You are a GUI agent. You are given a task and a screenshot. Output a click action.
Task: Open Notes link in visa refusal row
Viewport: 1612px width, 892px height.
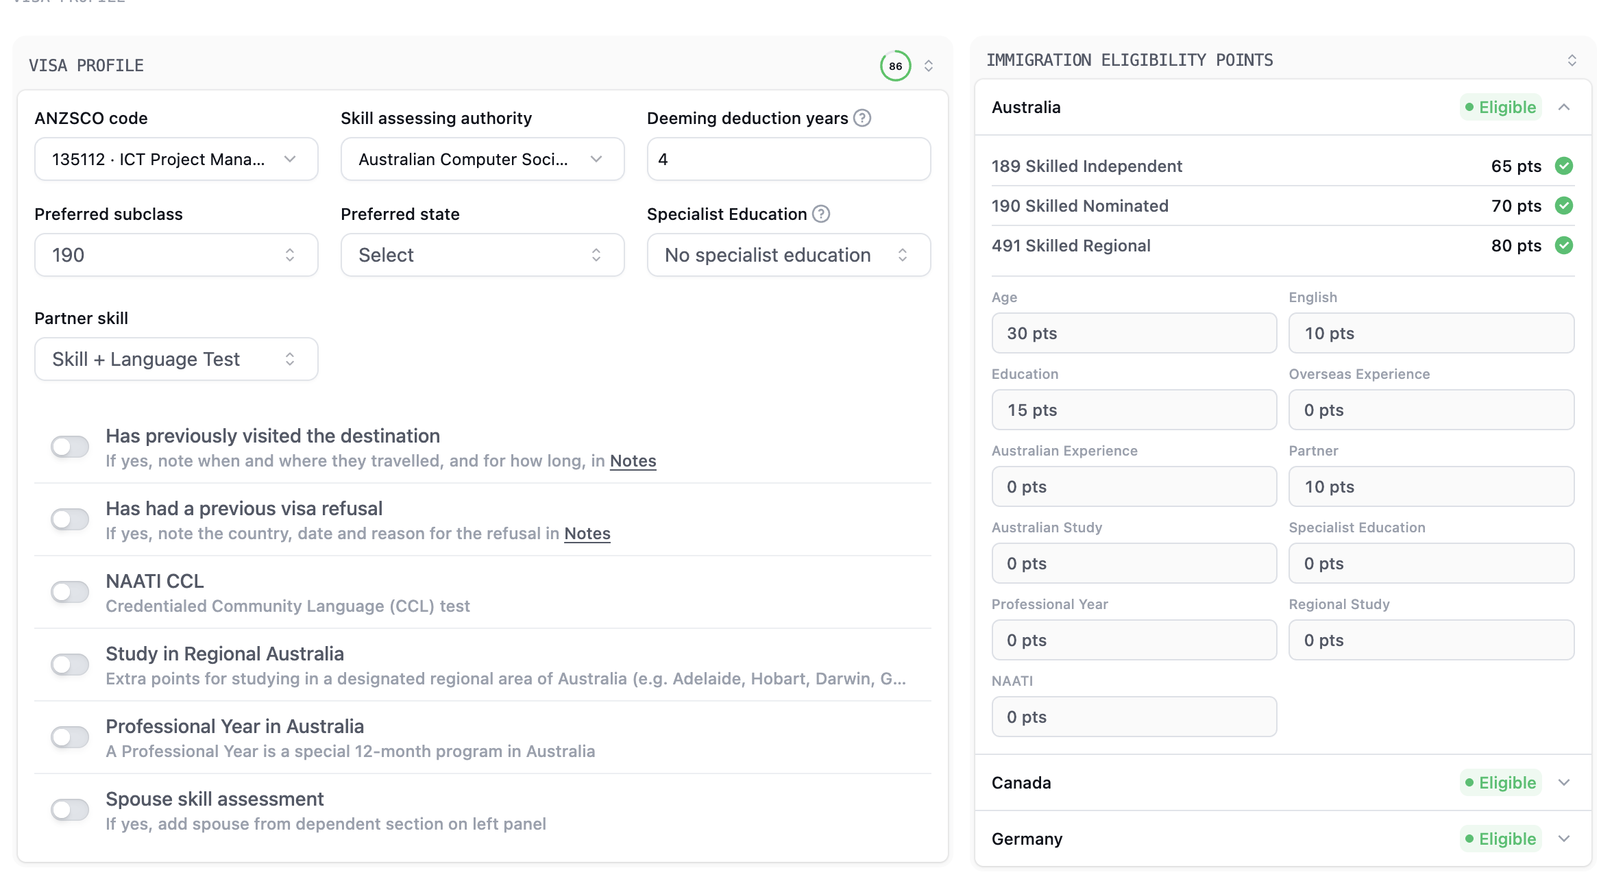pos(587,534)
